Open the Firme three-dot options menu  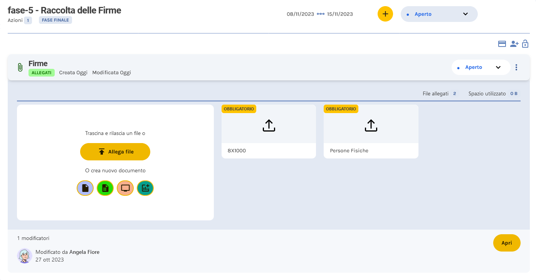click(516, 67)
